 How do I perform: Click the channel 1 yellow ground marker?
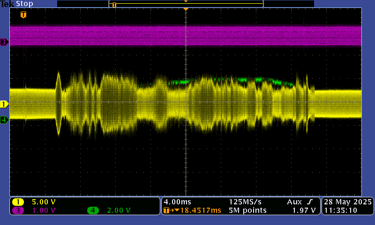pyautogui.click(x=4, y=104)
